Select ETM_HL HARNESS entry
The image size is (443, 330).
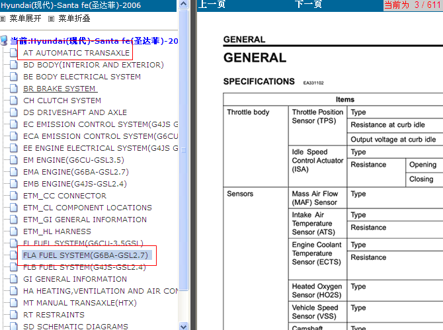[x=57, y=231]
